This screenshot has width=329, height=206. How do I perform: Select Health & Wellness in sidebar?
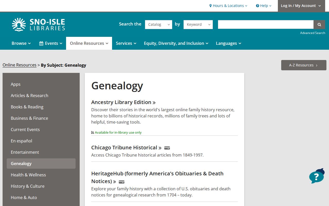click(x=41, y=175)
